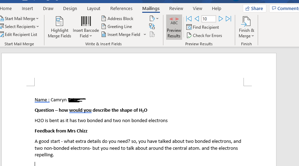Image resolution: width=299 pixels, height=166 pixels.
Task: Click the record number input box
Action: coord(208,19)
